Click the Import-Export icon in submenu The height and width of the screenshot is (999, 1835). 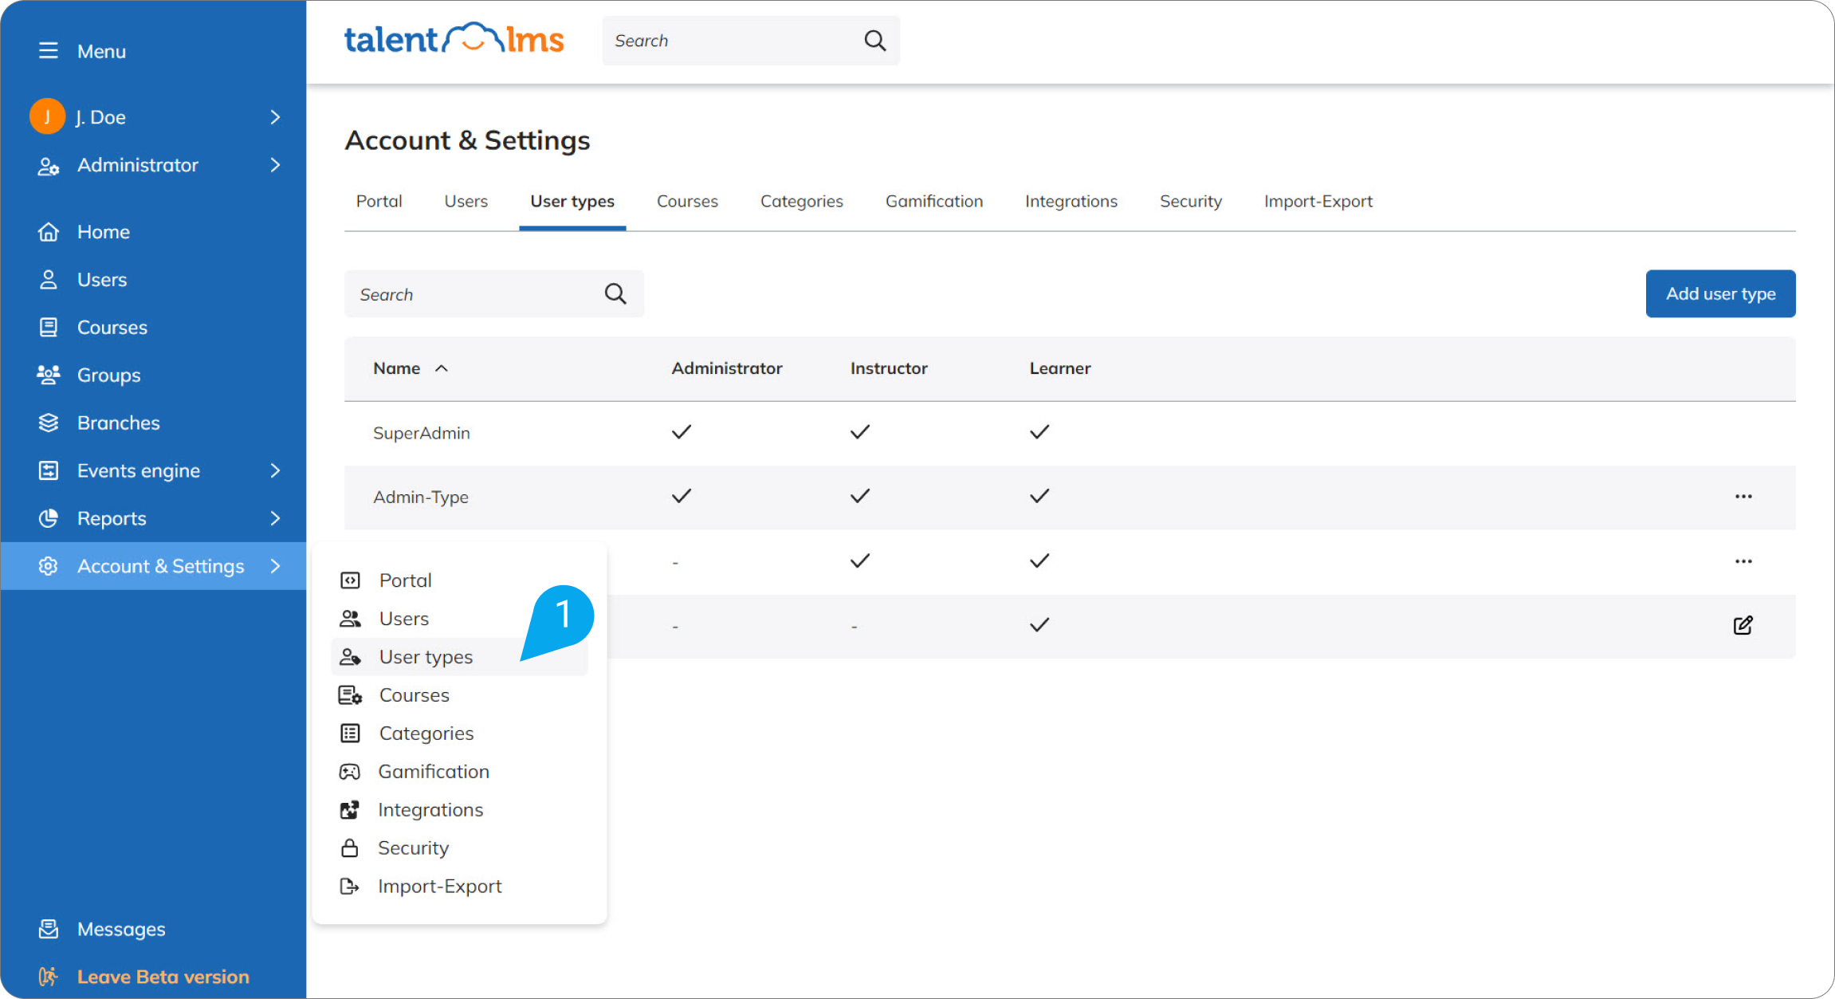[x=349, y=887]
